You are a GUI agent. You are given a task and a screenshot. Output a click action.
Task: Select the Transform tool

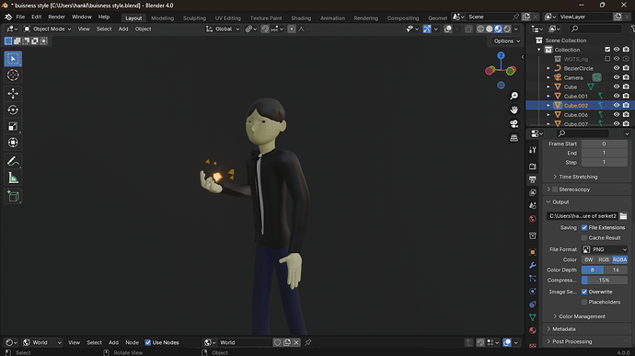13,143
